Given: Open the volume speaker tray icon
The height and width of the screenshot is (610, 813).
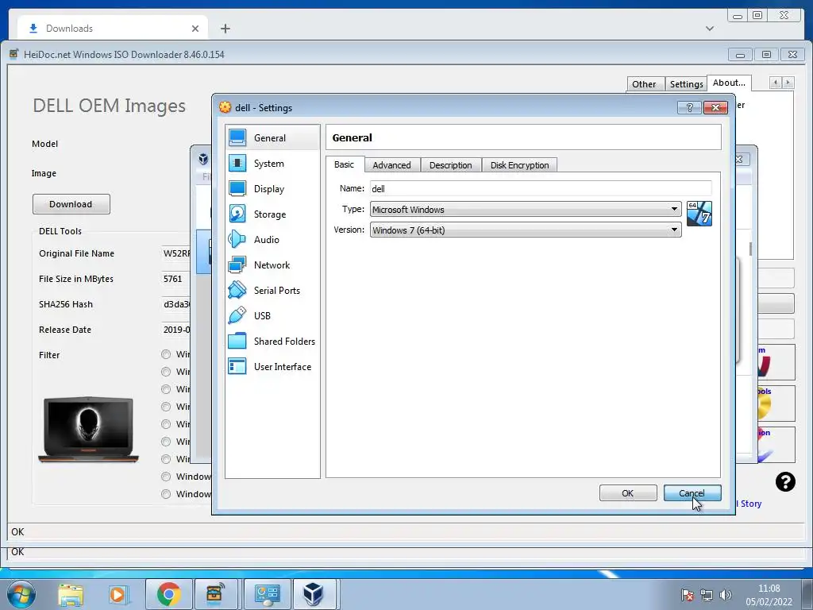Looking at the screenshot, I should (726, 595).
